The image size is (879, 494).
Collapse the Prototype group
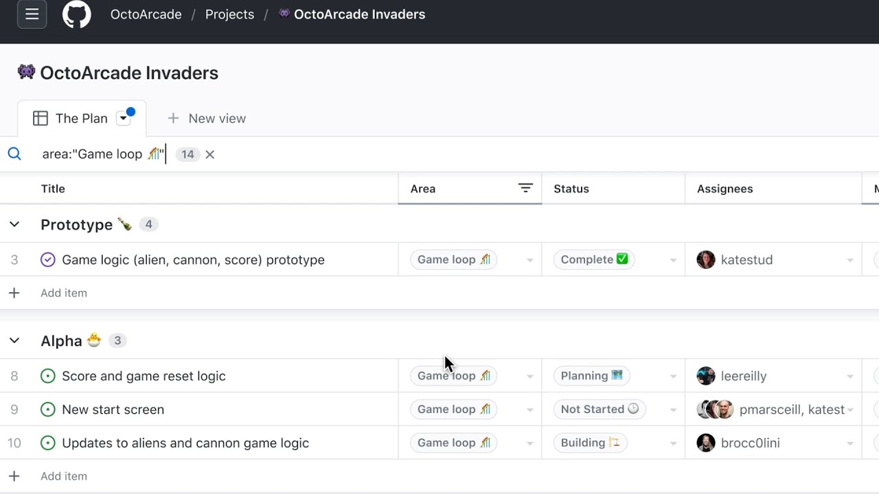pyautogui.click(x=14, y=224)
